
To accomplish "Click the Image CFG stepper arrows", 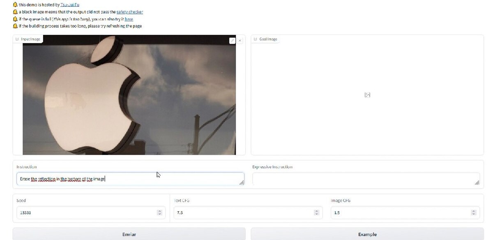I will point(474,212).
